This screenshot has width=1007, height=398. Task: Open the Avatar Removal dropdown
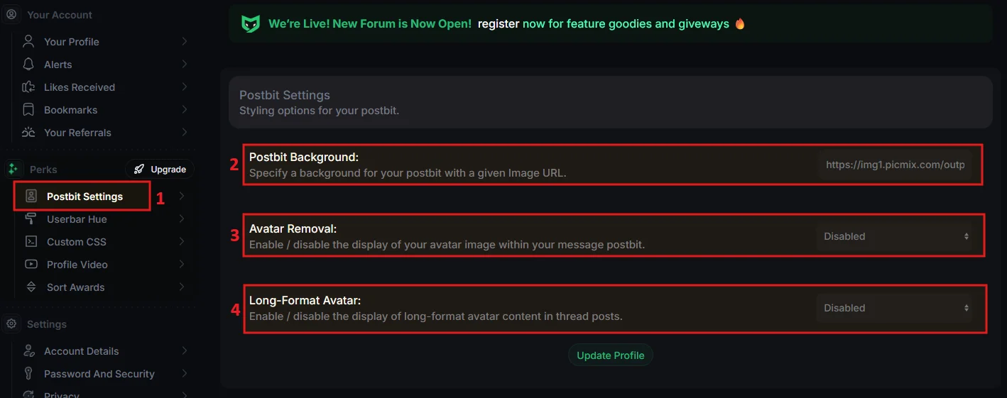[x=894, y=236]
